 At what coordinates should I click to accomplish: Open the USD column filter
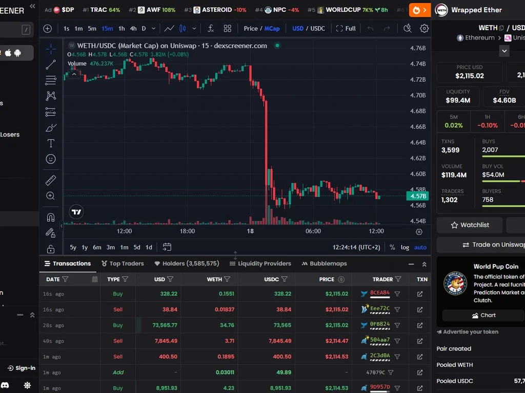click(x=170, y=279)
